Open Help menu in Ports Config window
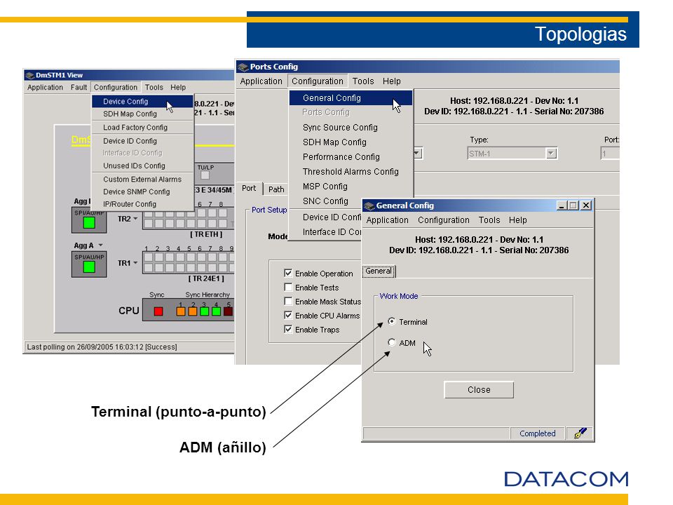Image resolution: width=673 pixels, height=505 pixels. 391,81
